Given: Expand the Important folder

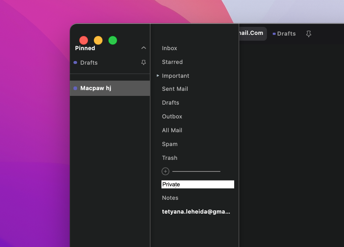Looking at the screenshot, I should tap(158, 76).
